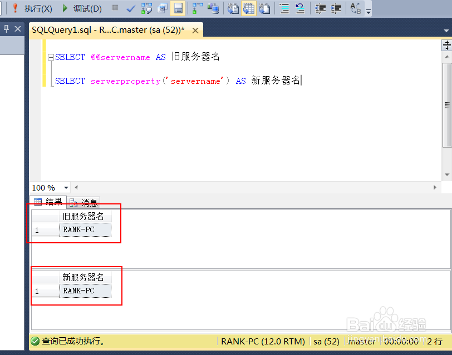This screenshot has width=452, height=355.
Task: Click the vertical scrollbar up arrow
Action: pos(447,57)
